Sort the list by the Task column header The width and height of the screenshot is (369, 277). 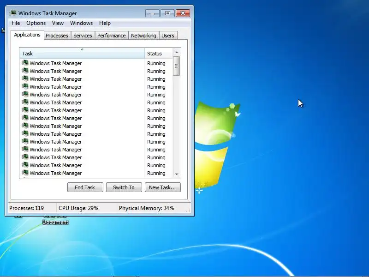pos(82,54)
